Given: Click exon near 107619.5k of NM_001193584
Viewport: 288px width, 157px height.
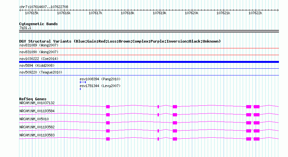Looking at the screenshot, I should point(175,115).
